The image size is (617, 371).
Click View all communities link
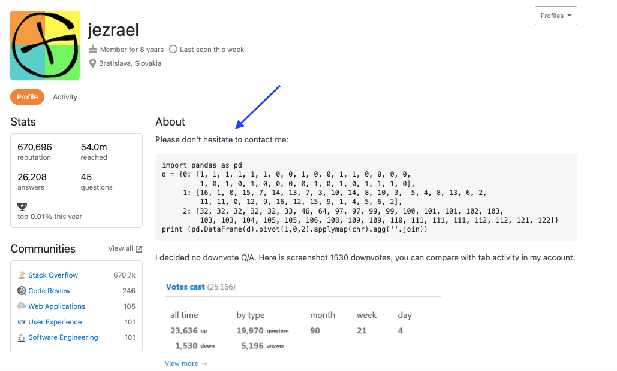click(121, 249)
